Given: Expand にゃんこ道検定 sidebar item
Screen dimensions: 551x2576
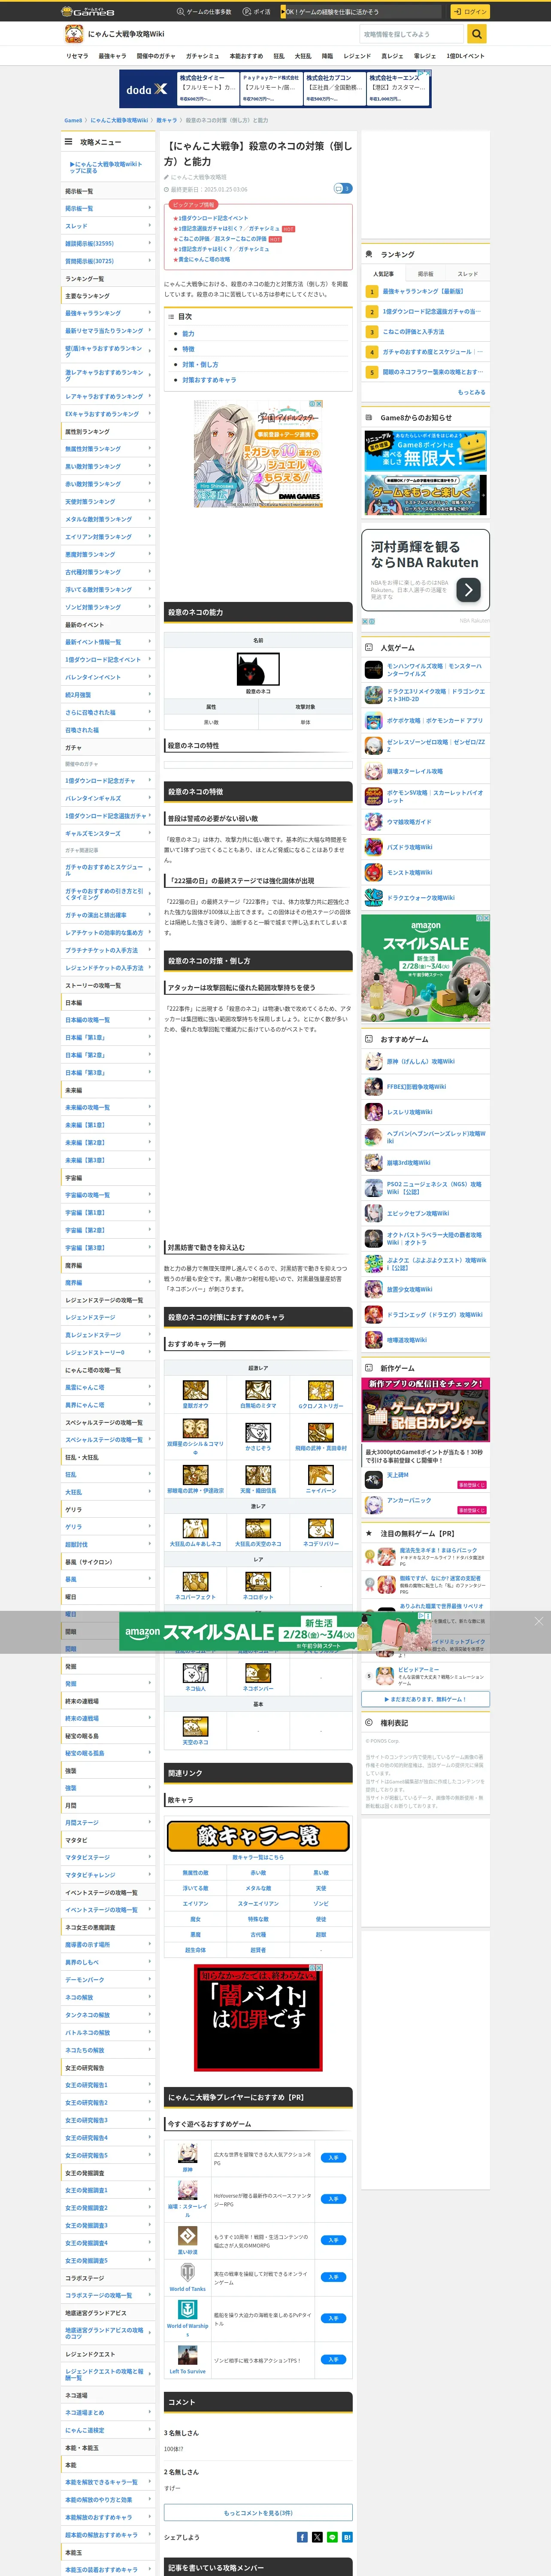Looking at the screenshot, I should click(108, 2430).
